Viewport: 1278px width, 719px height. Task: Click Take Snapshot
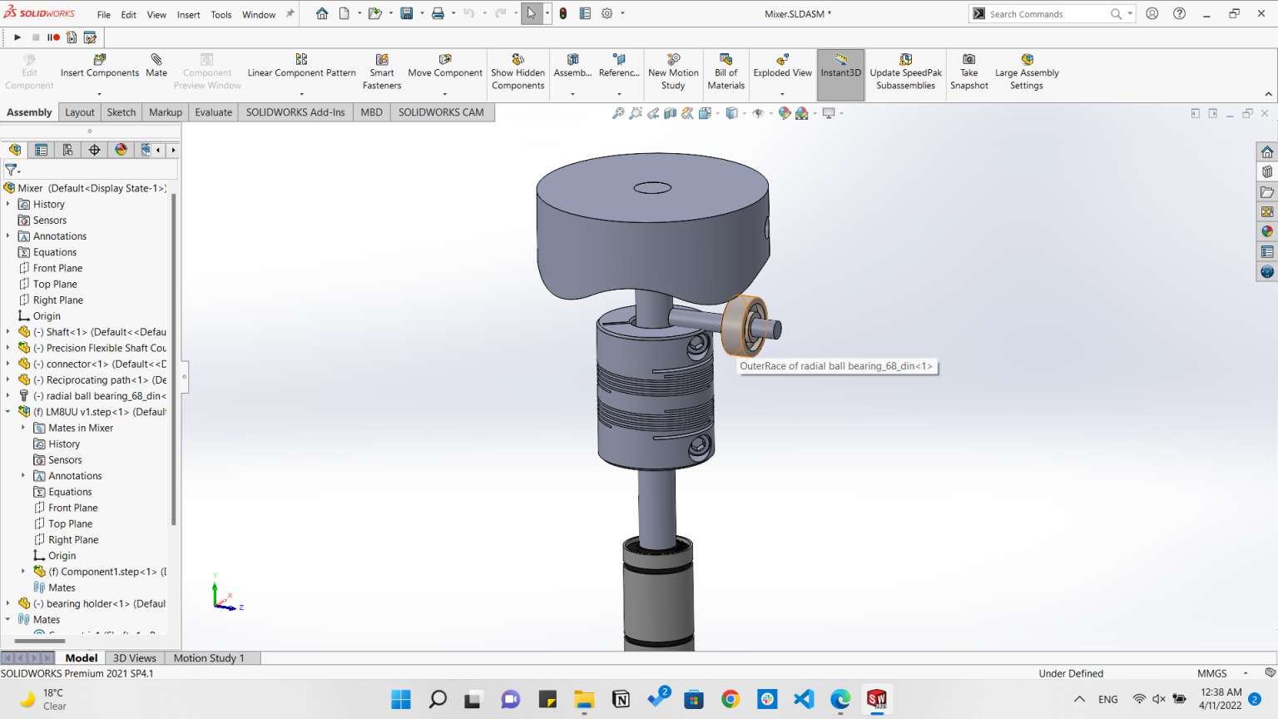(x=969, y=72)
